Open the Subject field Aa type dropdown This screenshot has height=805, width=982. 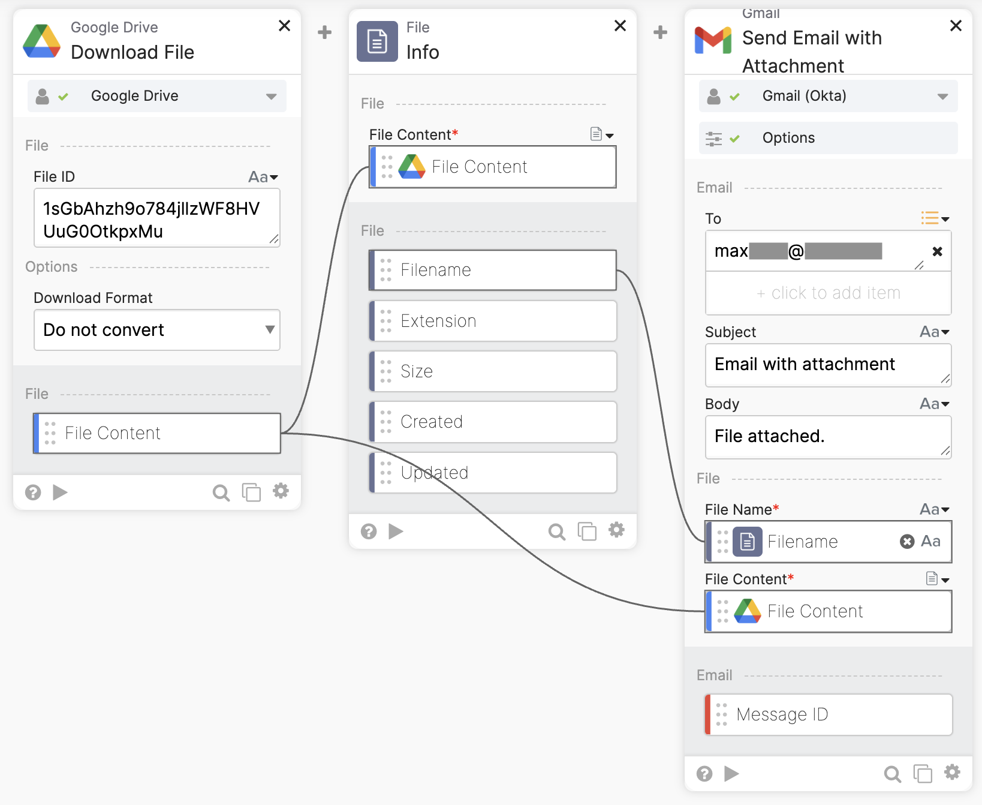click(x=935, y=332)
